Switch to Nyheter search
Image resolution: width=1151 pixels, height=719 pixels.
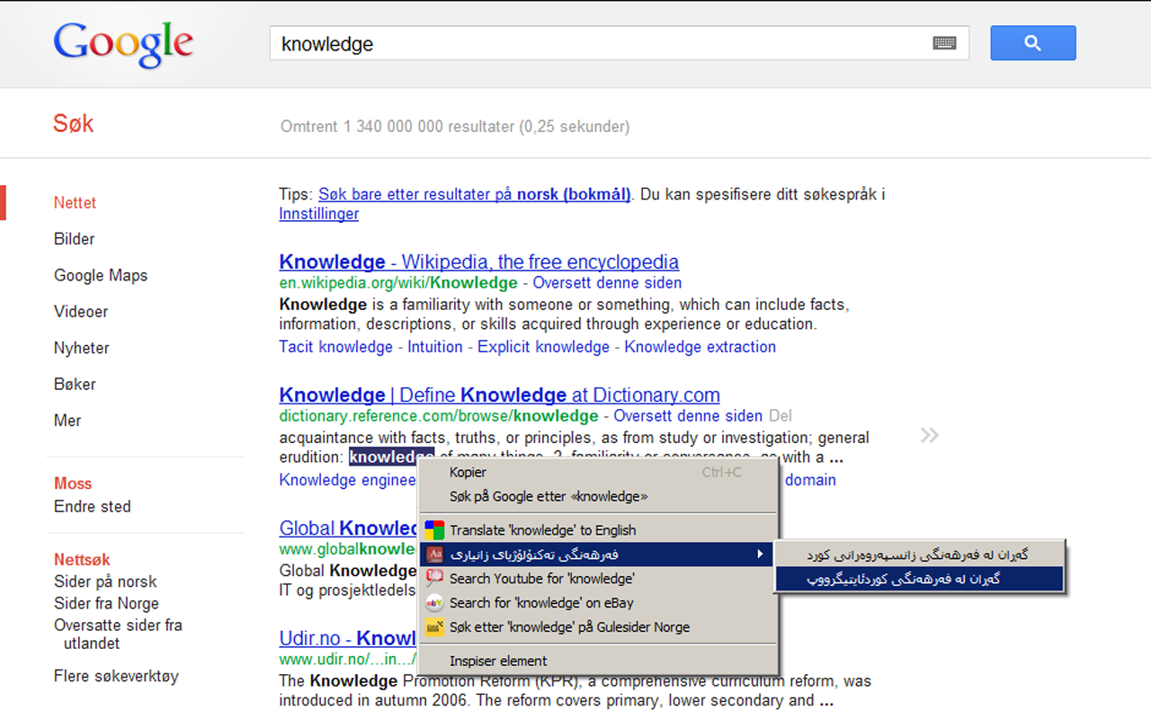point(81,348)
